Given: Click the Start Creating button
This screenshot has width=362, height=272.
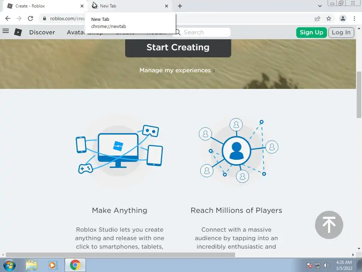Looking at the screenshot, I should tap(178, 48).
